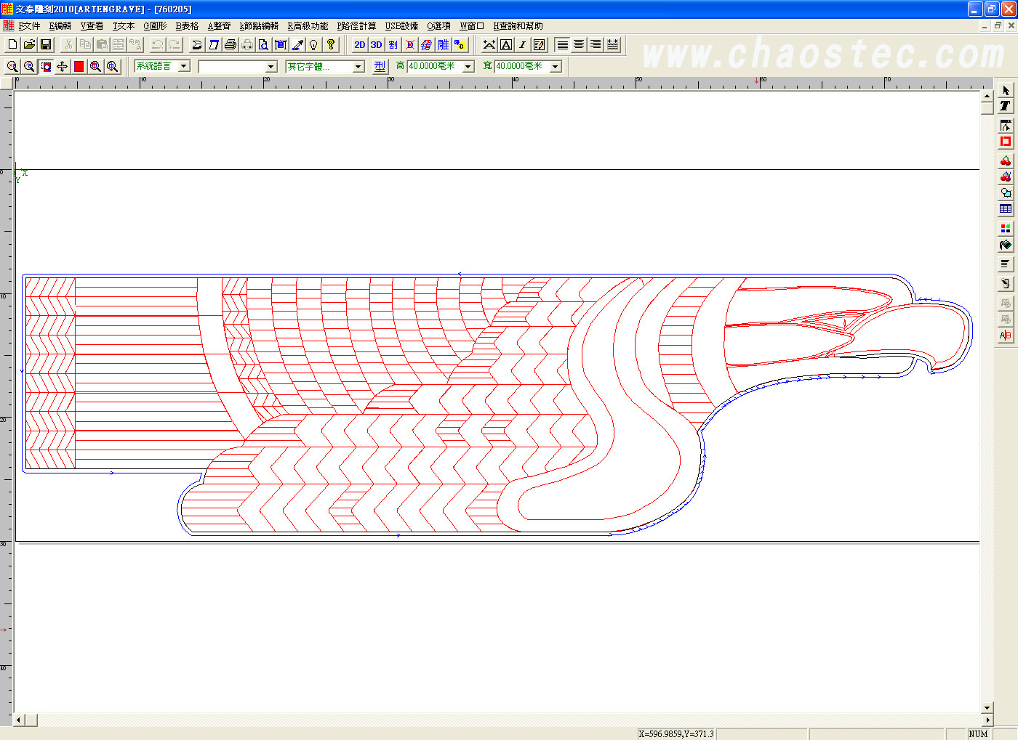Open the R高級功能 advanced functions menu
Image resolution: width=1018 pixels, height=740 pixels.
[308, 26]
